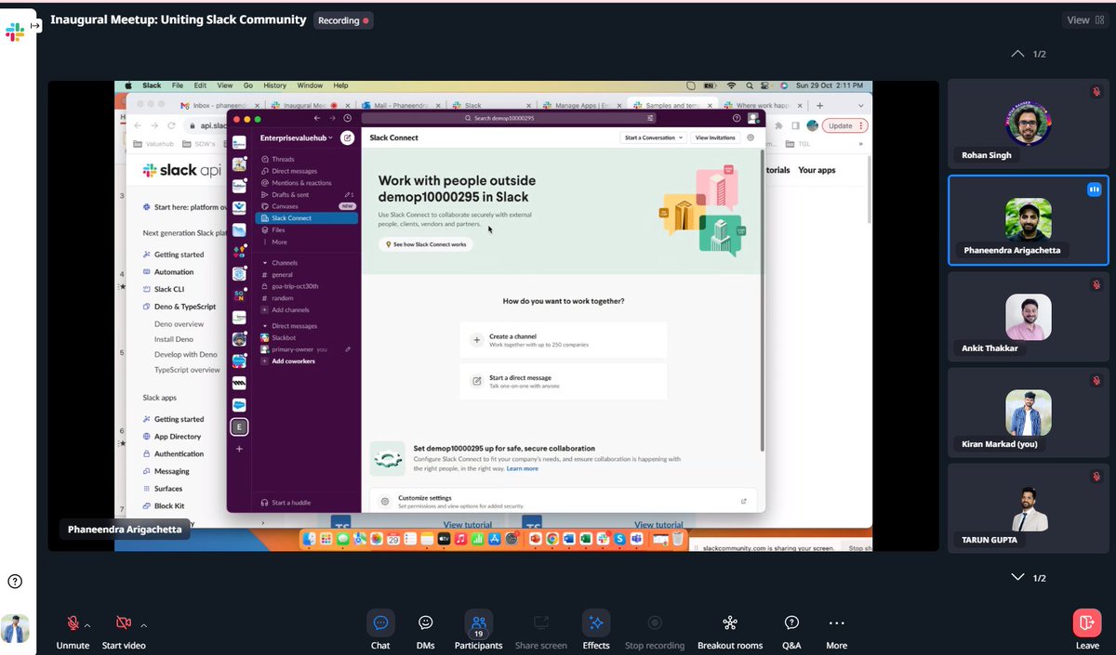This screenshot has height=655, width=1116.
Task: Open Edit menu in shared Mac menu bar
Action: tap(200, 85)
